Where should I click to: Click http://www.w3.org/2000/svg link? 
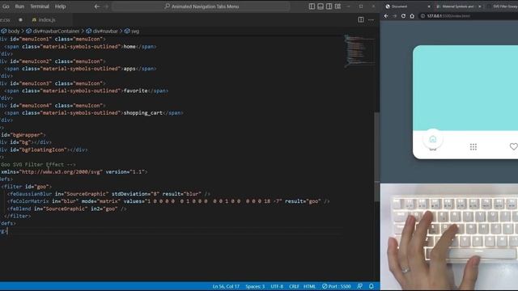click(62, 172)
